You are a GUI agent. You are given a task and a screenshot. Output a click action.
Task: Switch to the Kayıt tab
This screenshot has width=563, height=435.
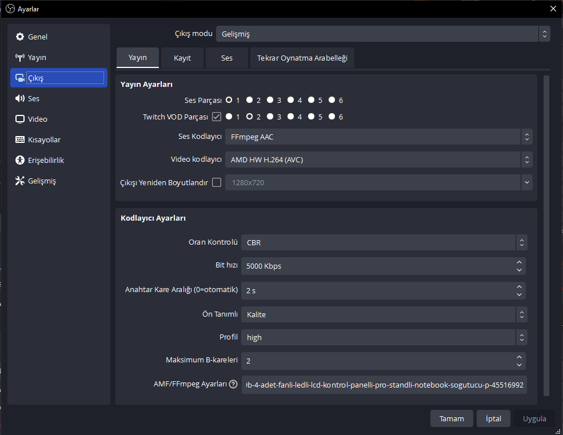click(x=182, y=58)
